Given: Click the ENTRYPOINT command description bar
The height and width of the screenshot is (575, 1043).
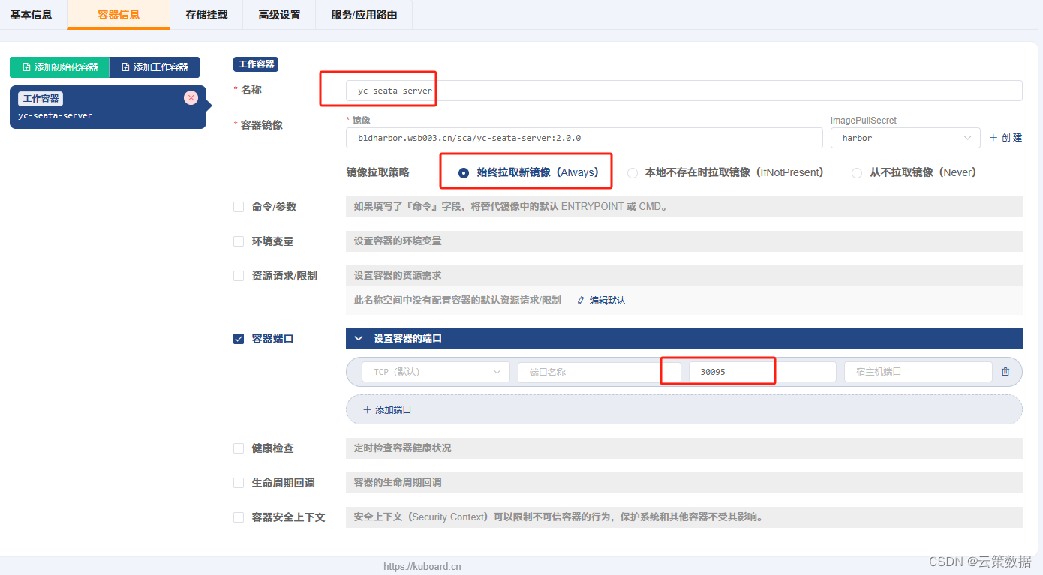Looking at the screenshot, I should (684, 207).
